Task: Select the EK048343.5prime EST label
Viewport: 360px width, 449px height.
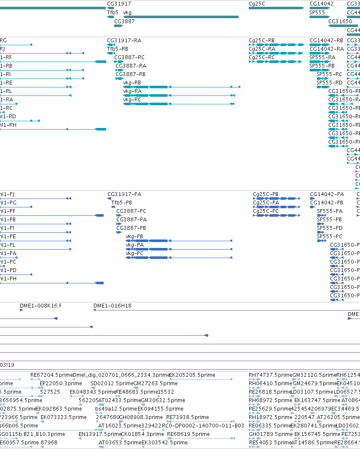Action: [93, 392]
